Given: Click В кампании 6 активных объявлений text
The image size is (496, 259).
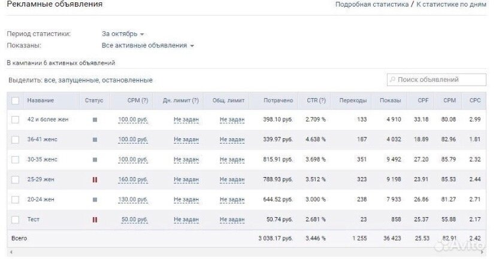Looking at the screenshot, I should (x=61, y=63).
